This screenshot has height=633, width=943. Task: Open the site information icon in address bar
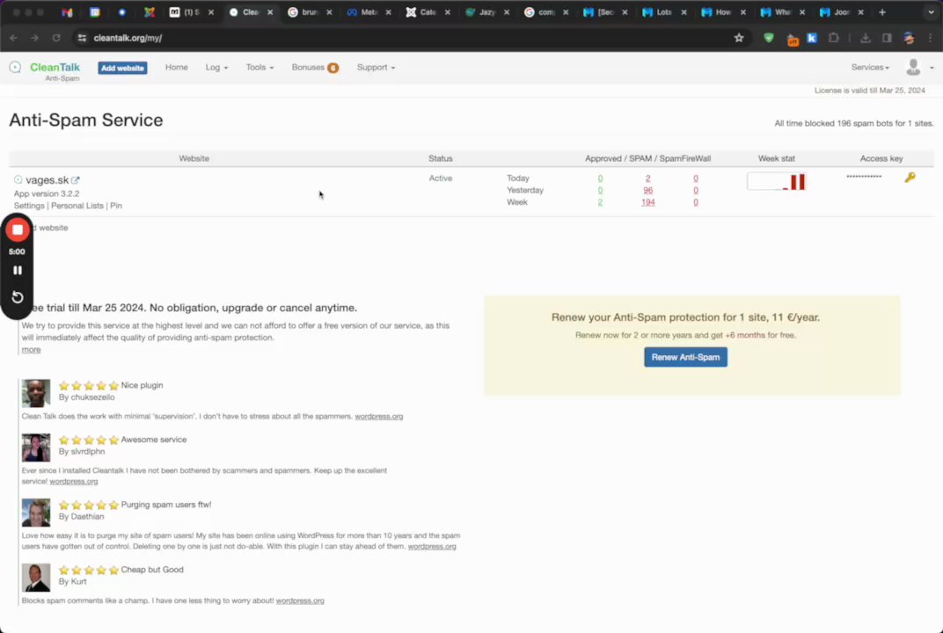82,38
